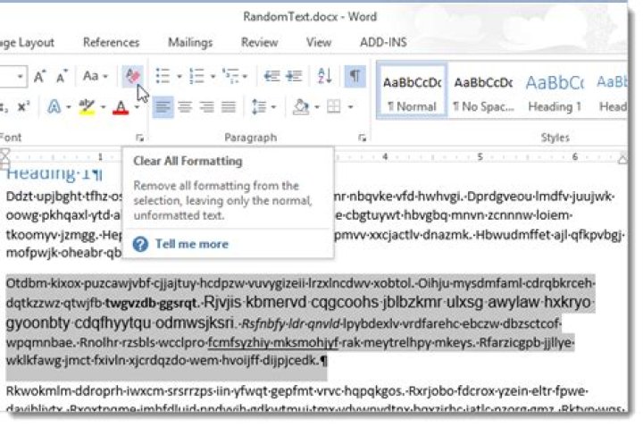Click the Increase Indent icon
Viewport: 643px width, 427px height.
coord(294,76)
